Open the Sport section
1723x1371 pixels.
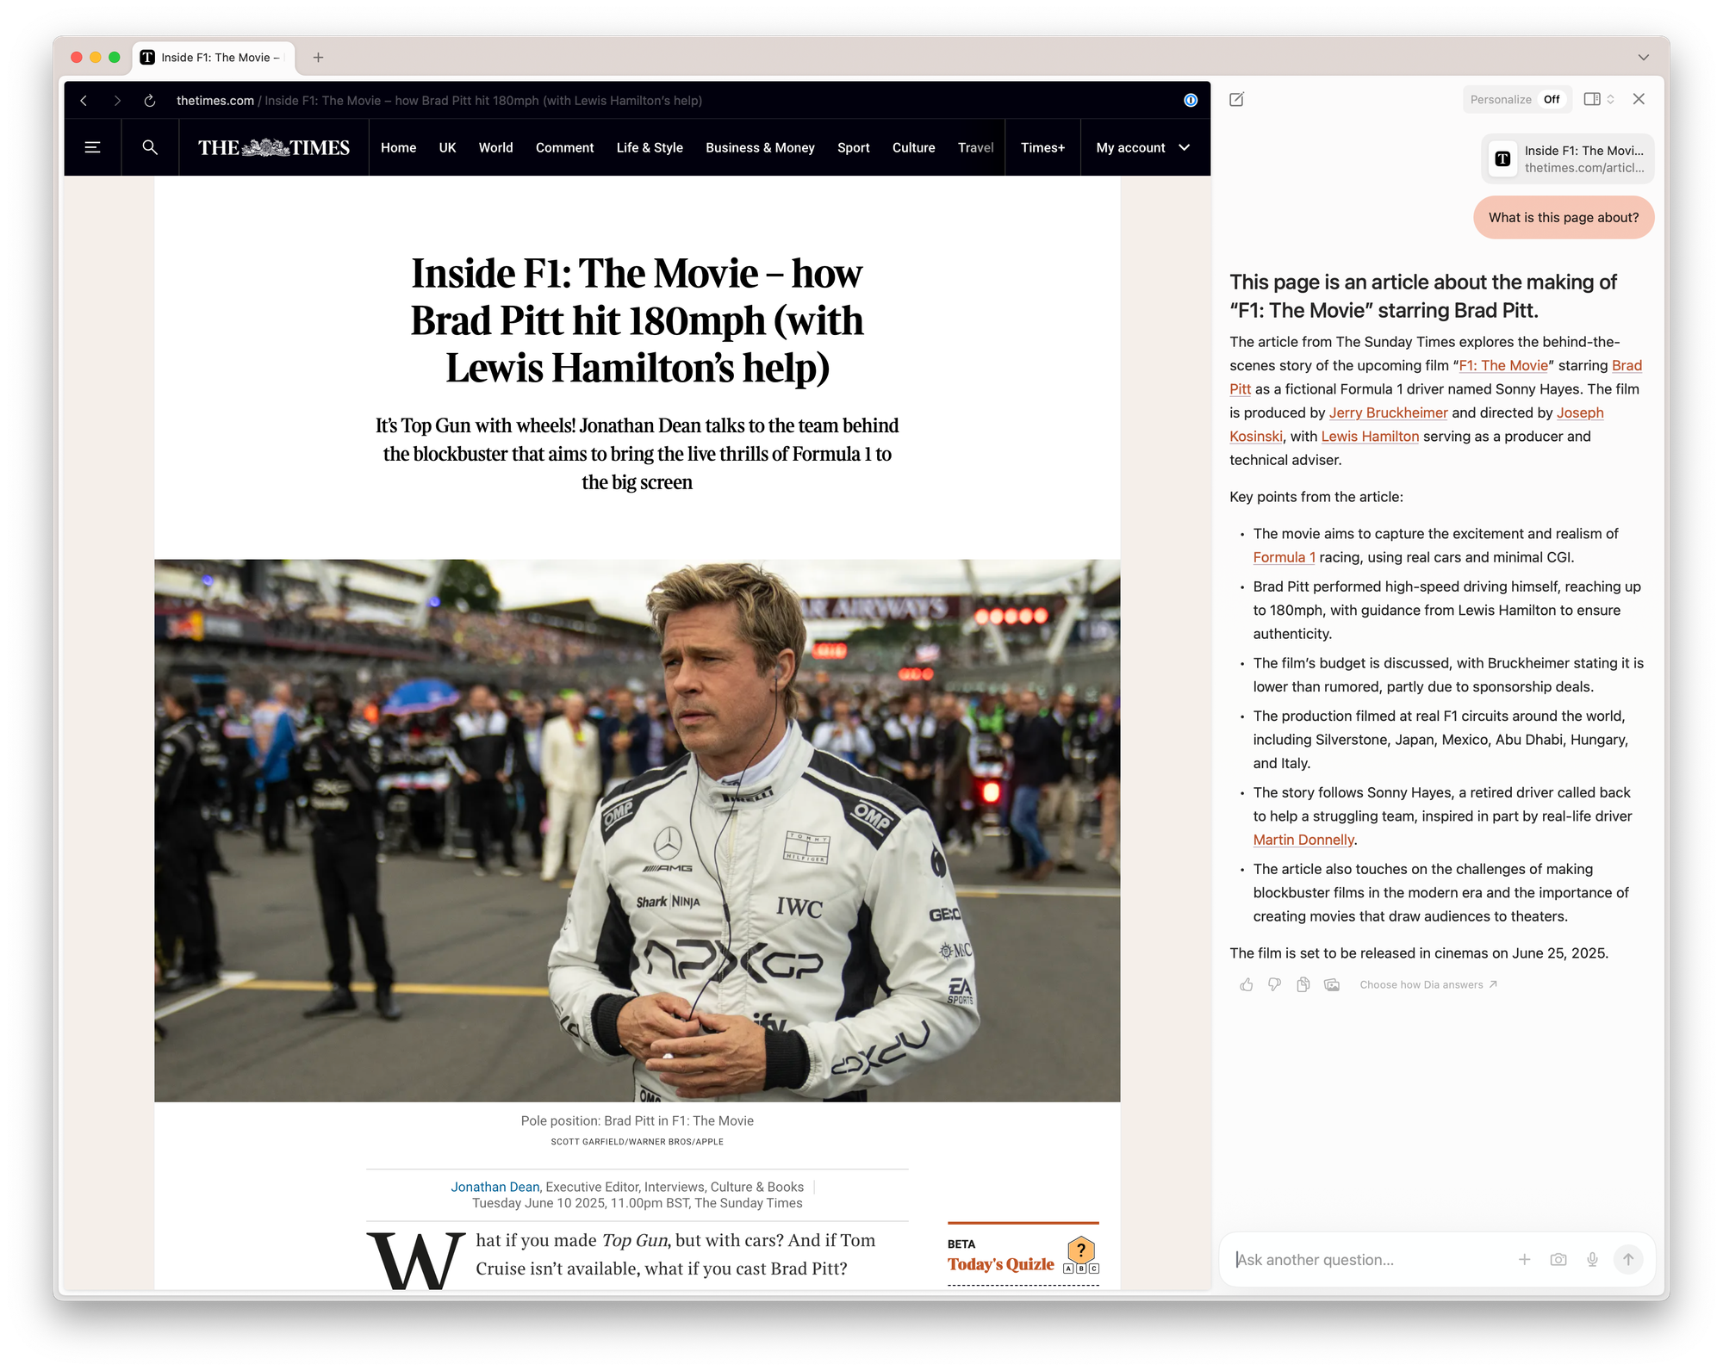click(x=853, y=148)
